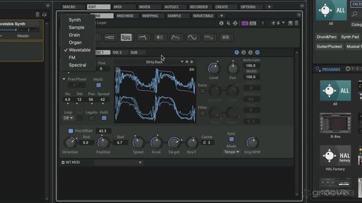
Task: Open the Mode Tempo dropdown
Action: 231,152
